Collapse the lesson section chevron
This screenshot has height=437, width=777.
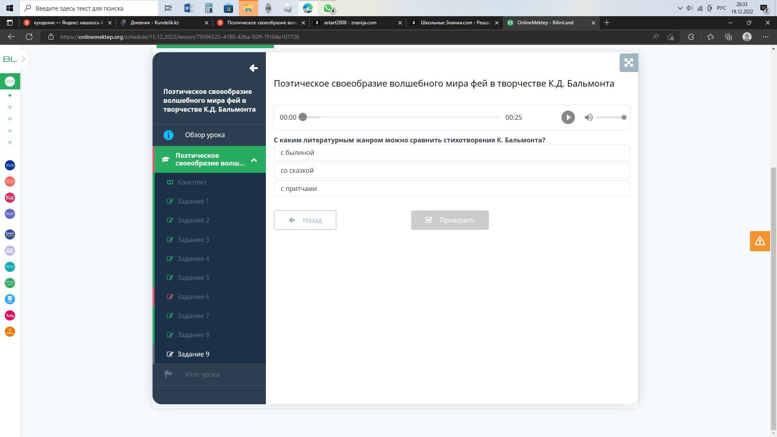(254, 160)
